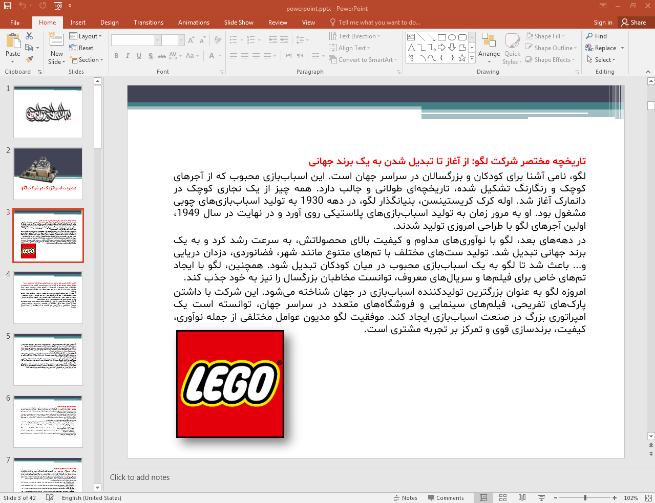
Task: Expand the Layout dropdown
Action: (86, 36)
